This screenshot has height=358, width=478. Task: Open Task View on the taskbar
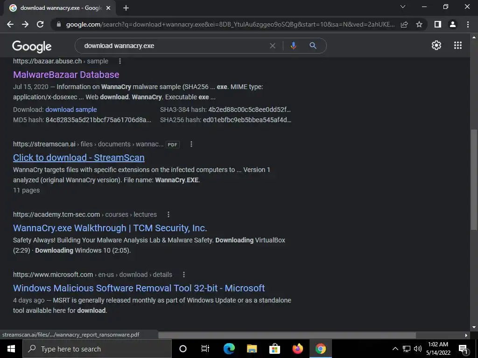[x=205, y=349]
